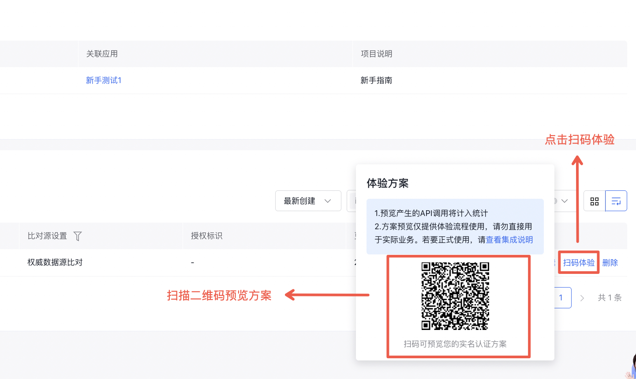Click the QR code image
Screen dimensions: 636x379
tap(455, 296)
